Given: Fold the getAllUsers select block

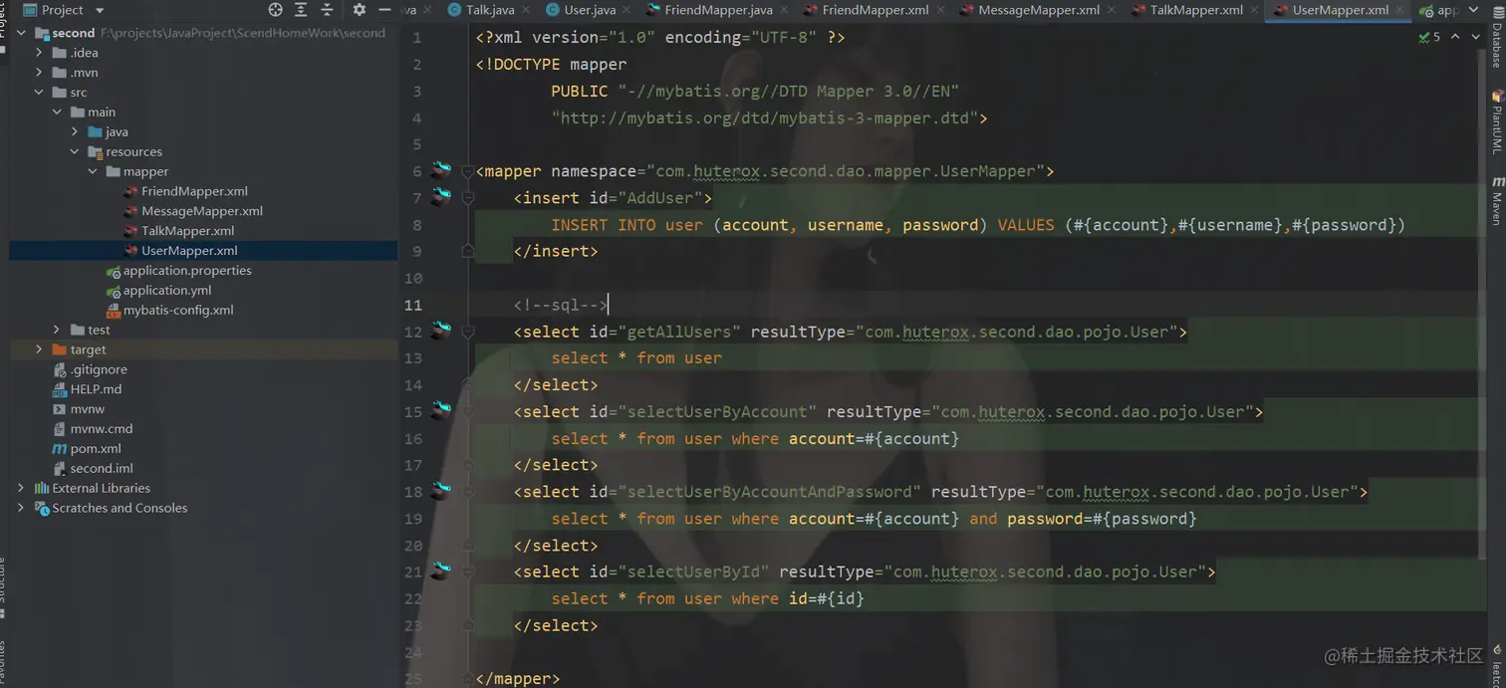Looking at the screenshot, I should pyautogui.click(x=467, y=332).
